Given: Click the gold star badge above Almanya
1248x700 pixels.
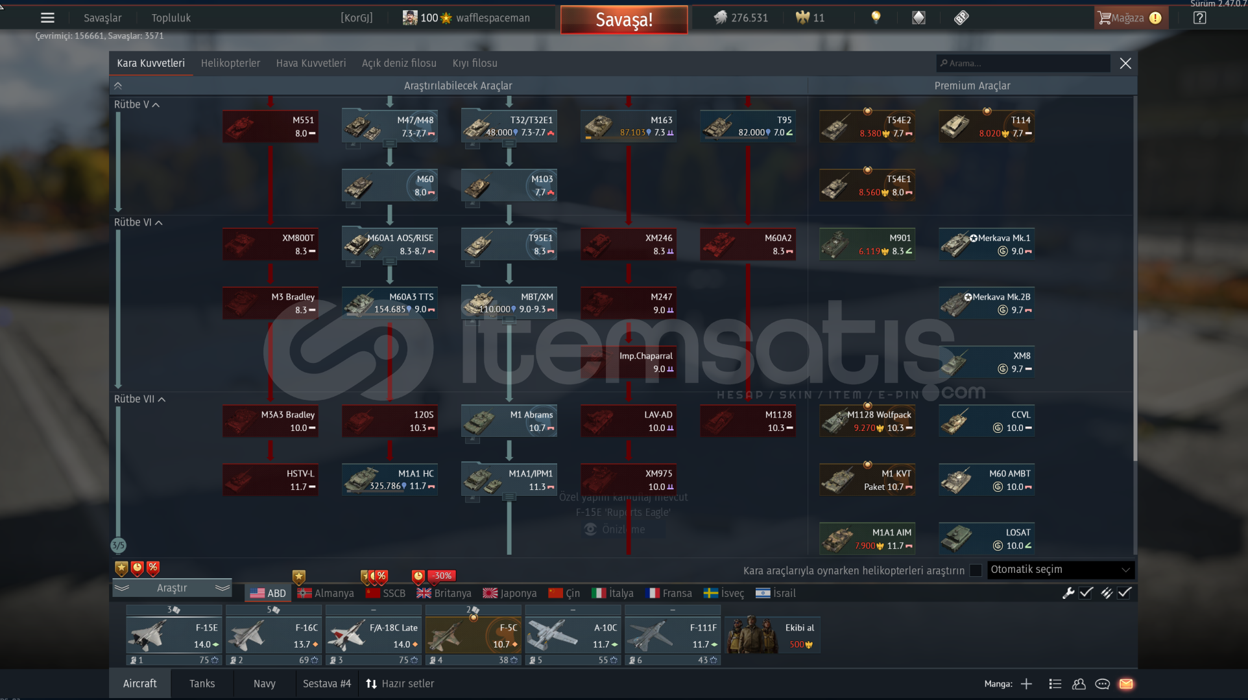Looking at the screenshot, I should (x=298, y=576).
